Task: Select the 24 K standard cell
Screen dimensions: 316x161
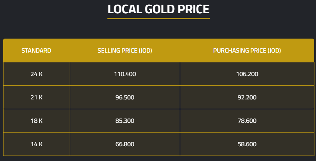Action: 36,74
